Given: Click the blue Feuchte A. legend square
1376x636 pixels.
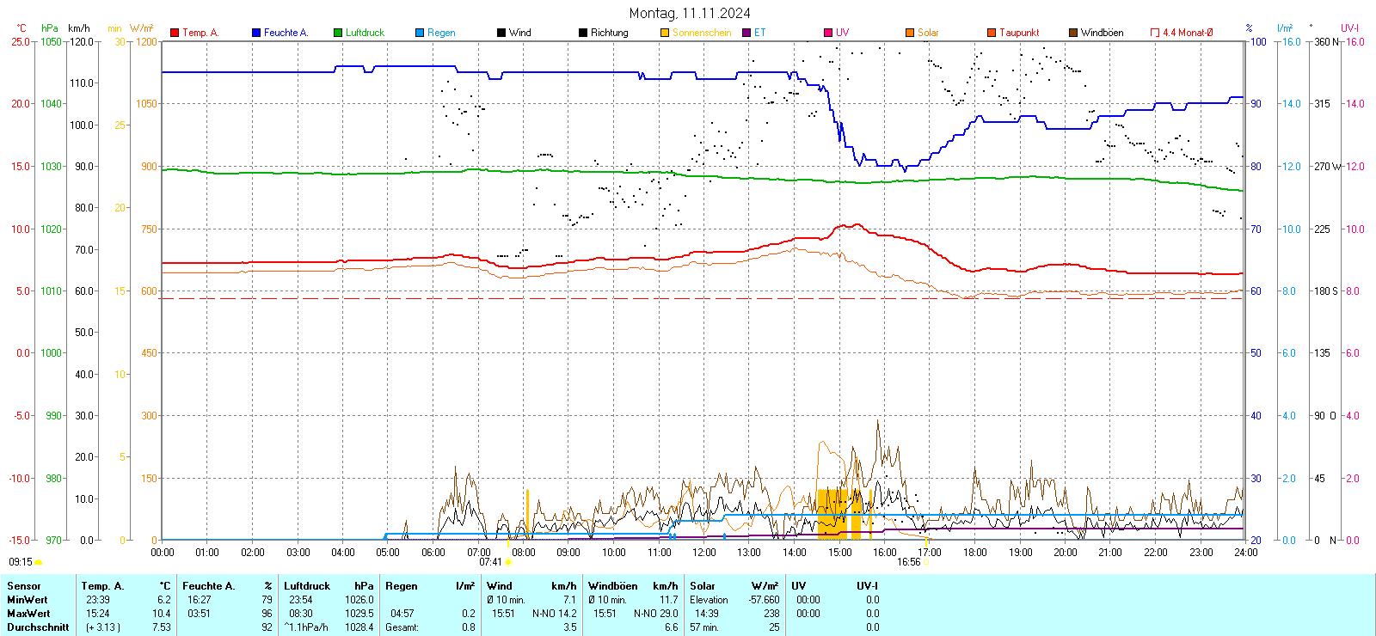Looking at the screenshot, I should tap(256, 33).
